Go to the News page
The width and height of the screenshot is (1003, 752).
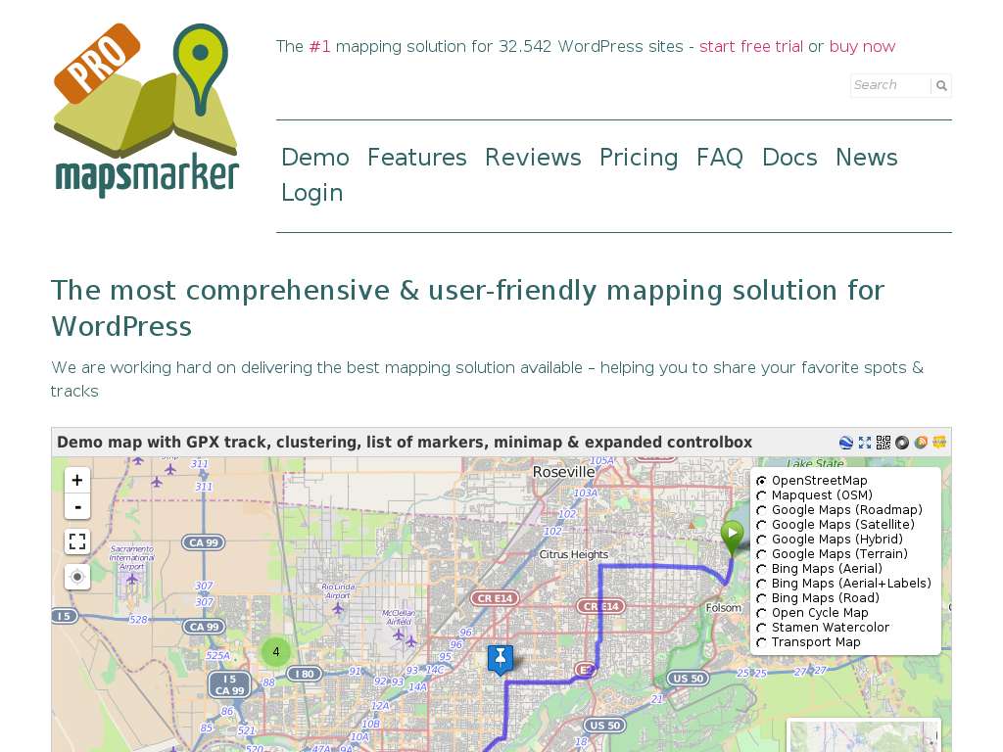coord(867,158)
